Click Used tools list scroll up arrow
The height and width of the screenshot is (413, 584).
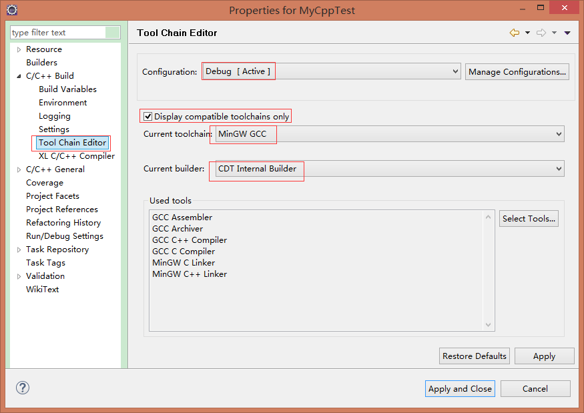[x=489, y=217]
